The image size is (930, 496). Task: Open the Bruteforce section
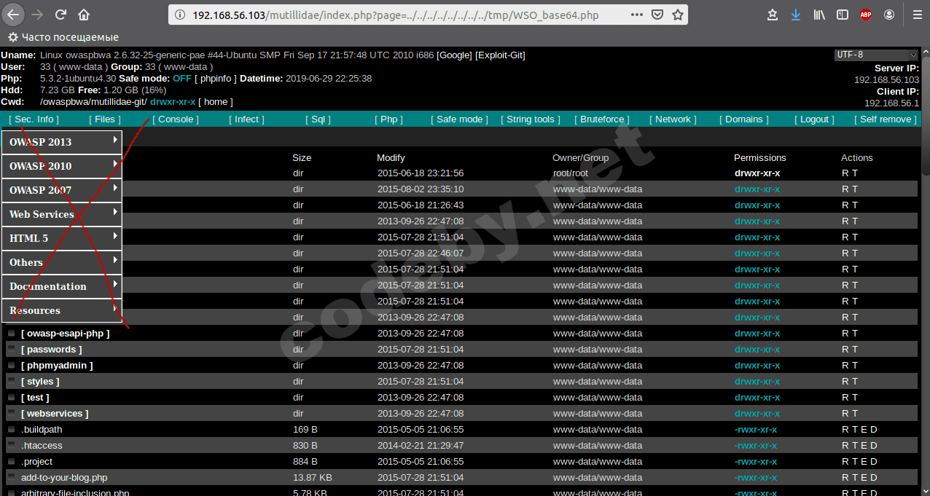point(602,119)
